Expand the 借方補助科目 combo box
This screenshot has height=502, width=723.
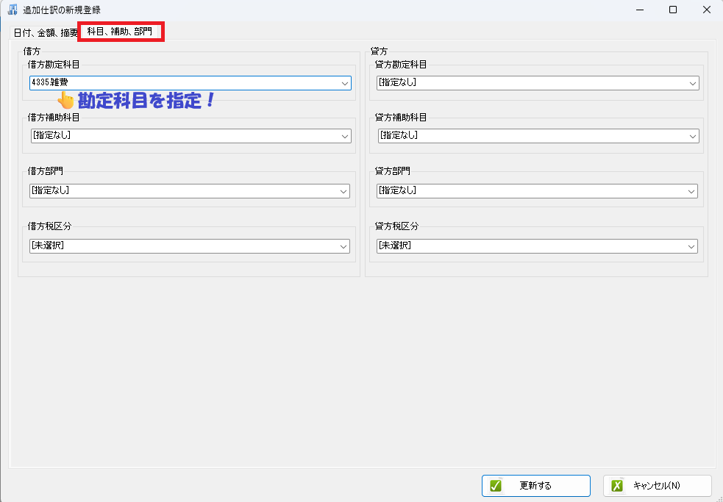click(344, 136)
